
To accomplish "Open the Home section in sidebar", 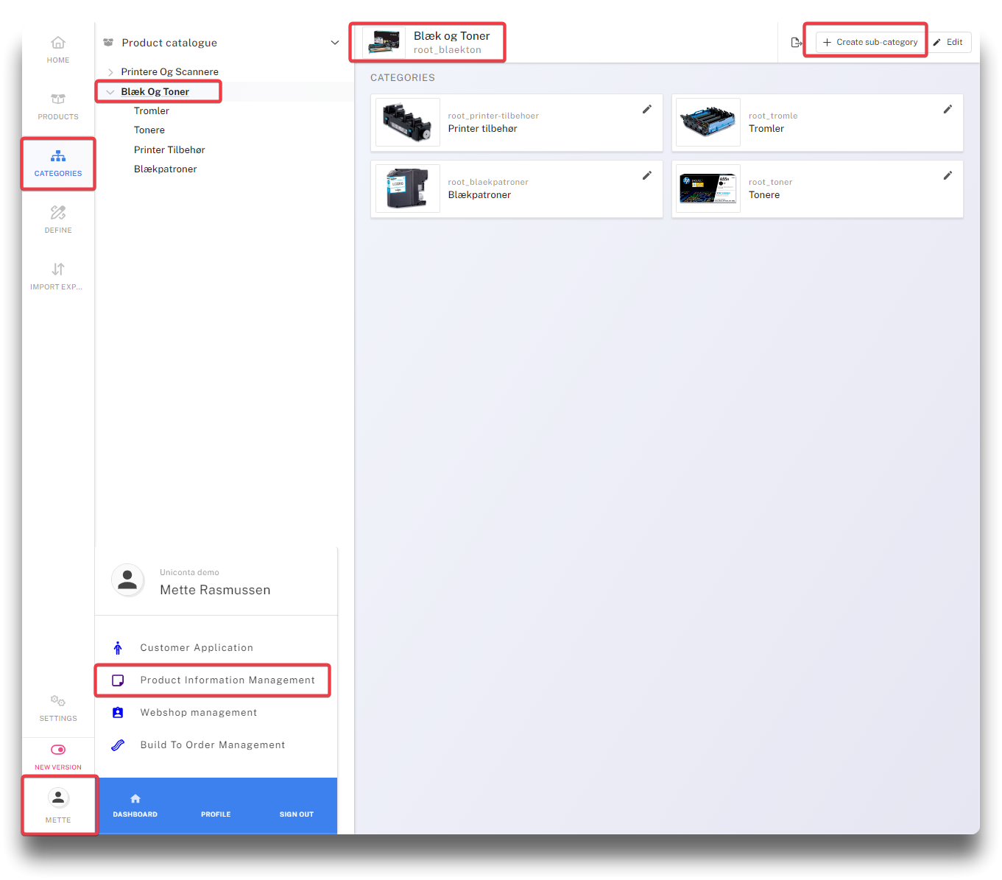I will (x=58, y=49).
